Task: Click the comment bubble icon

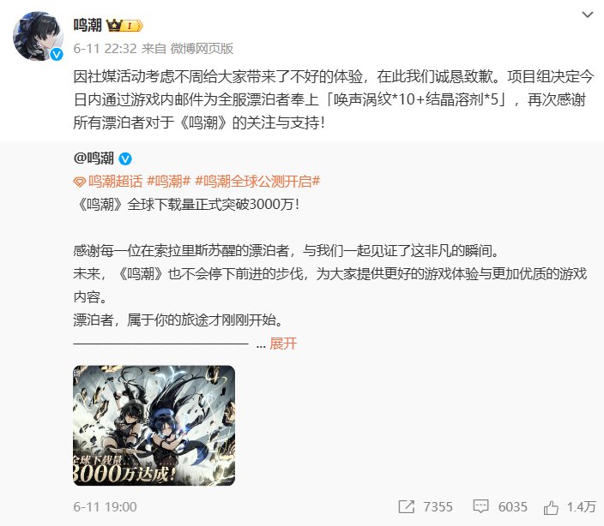Action: point(480,507)
